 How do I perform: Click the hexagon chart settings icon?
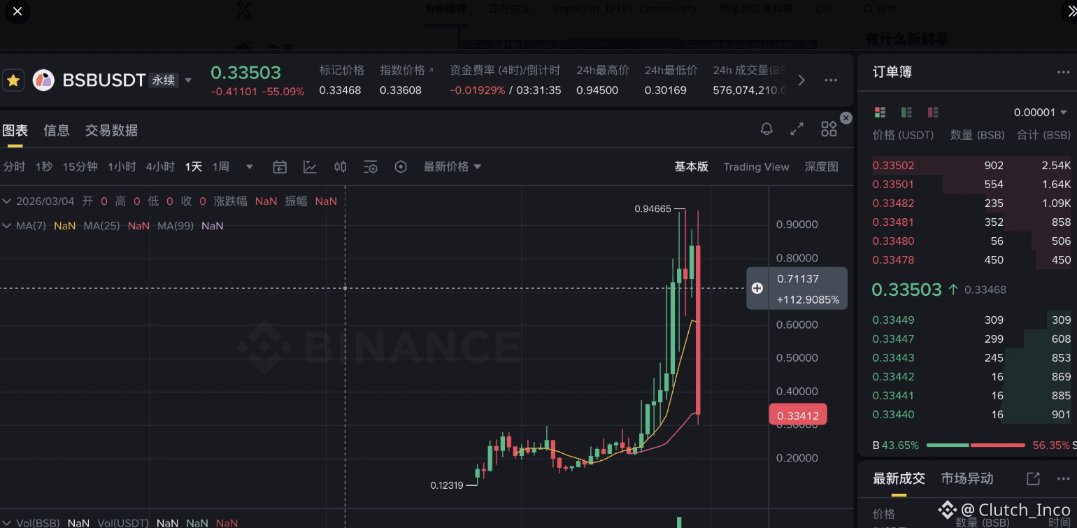coord(401,166)
